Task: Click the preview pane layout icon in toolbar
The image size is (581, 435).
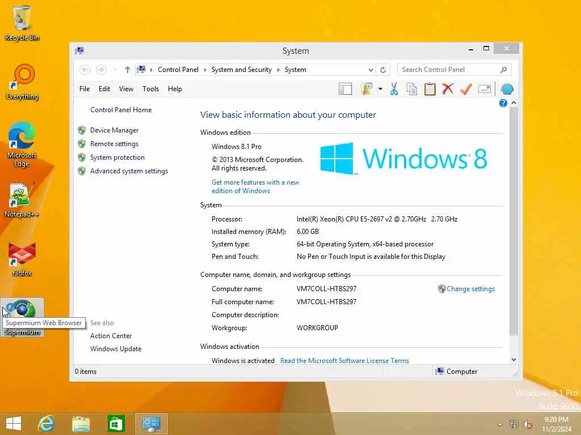Action: click(345, 89)
